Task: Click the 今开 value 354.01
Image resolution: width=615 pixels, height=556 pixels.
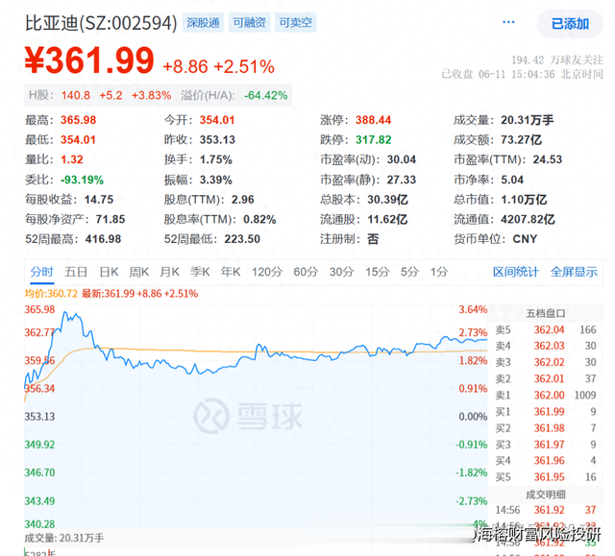Action: click(x=217, y=120)
